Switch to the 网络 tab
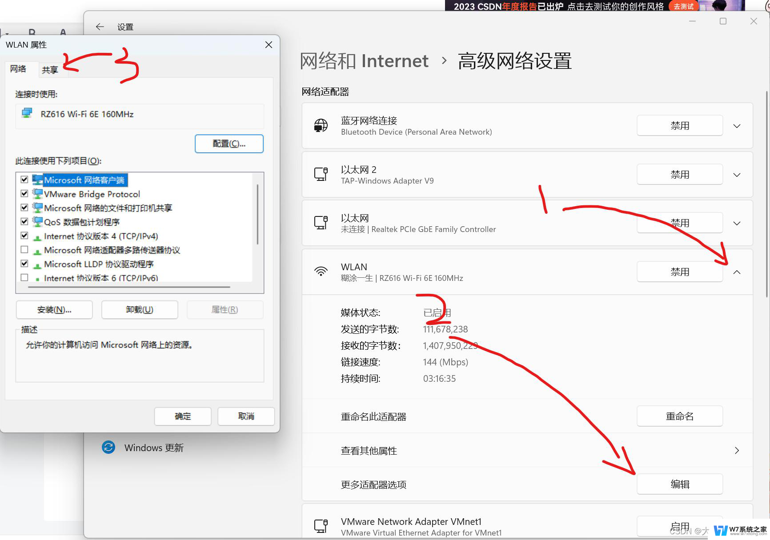 click(x=18, y=69)
